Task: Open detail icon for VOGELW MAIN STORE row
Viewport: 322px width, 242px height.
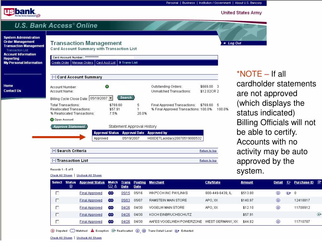Action: pos(278,207)
